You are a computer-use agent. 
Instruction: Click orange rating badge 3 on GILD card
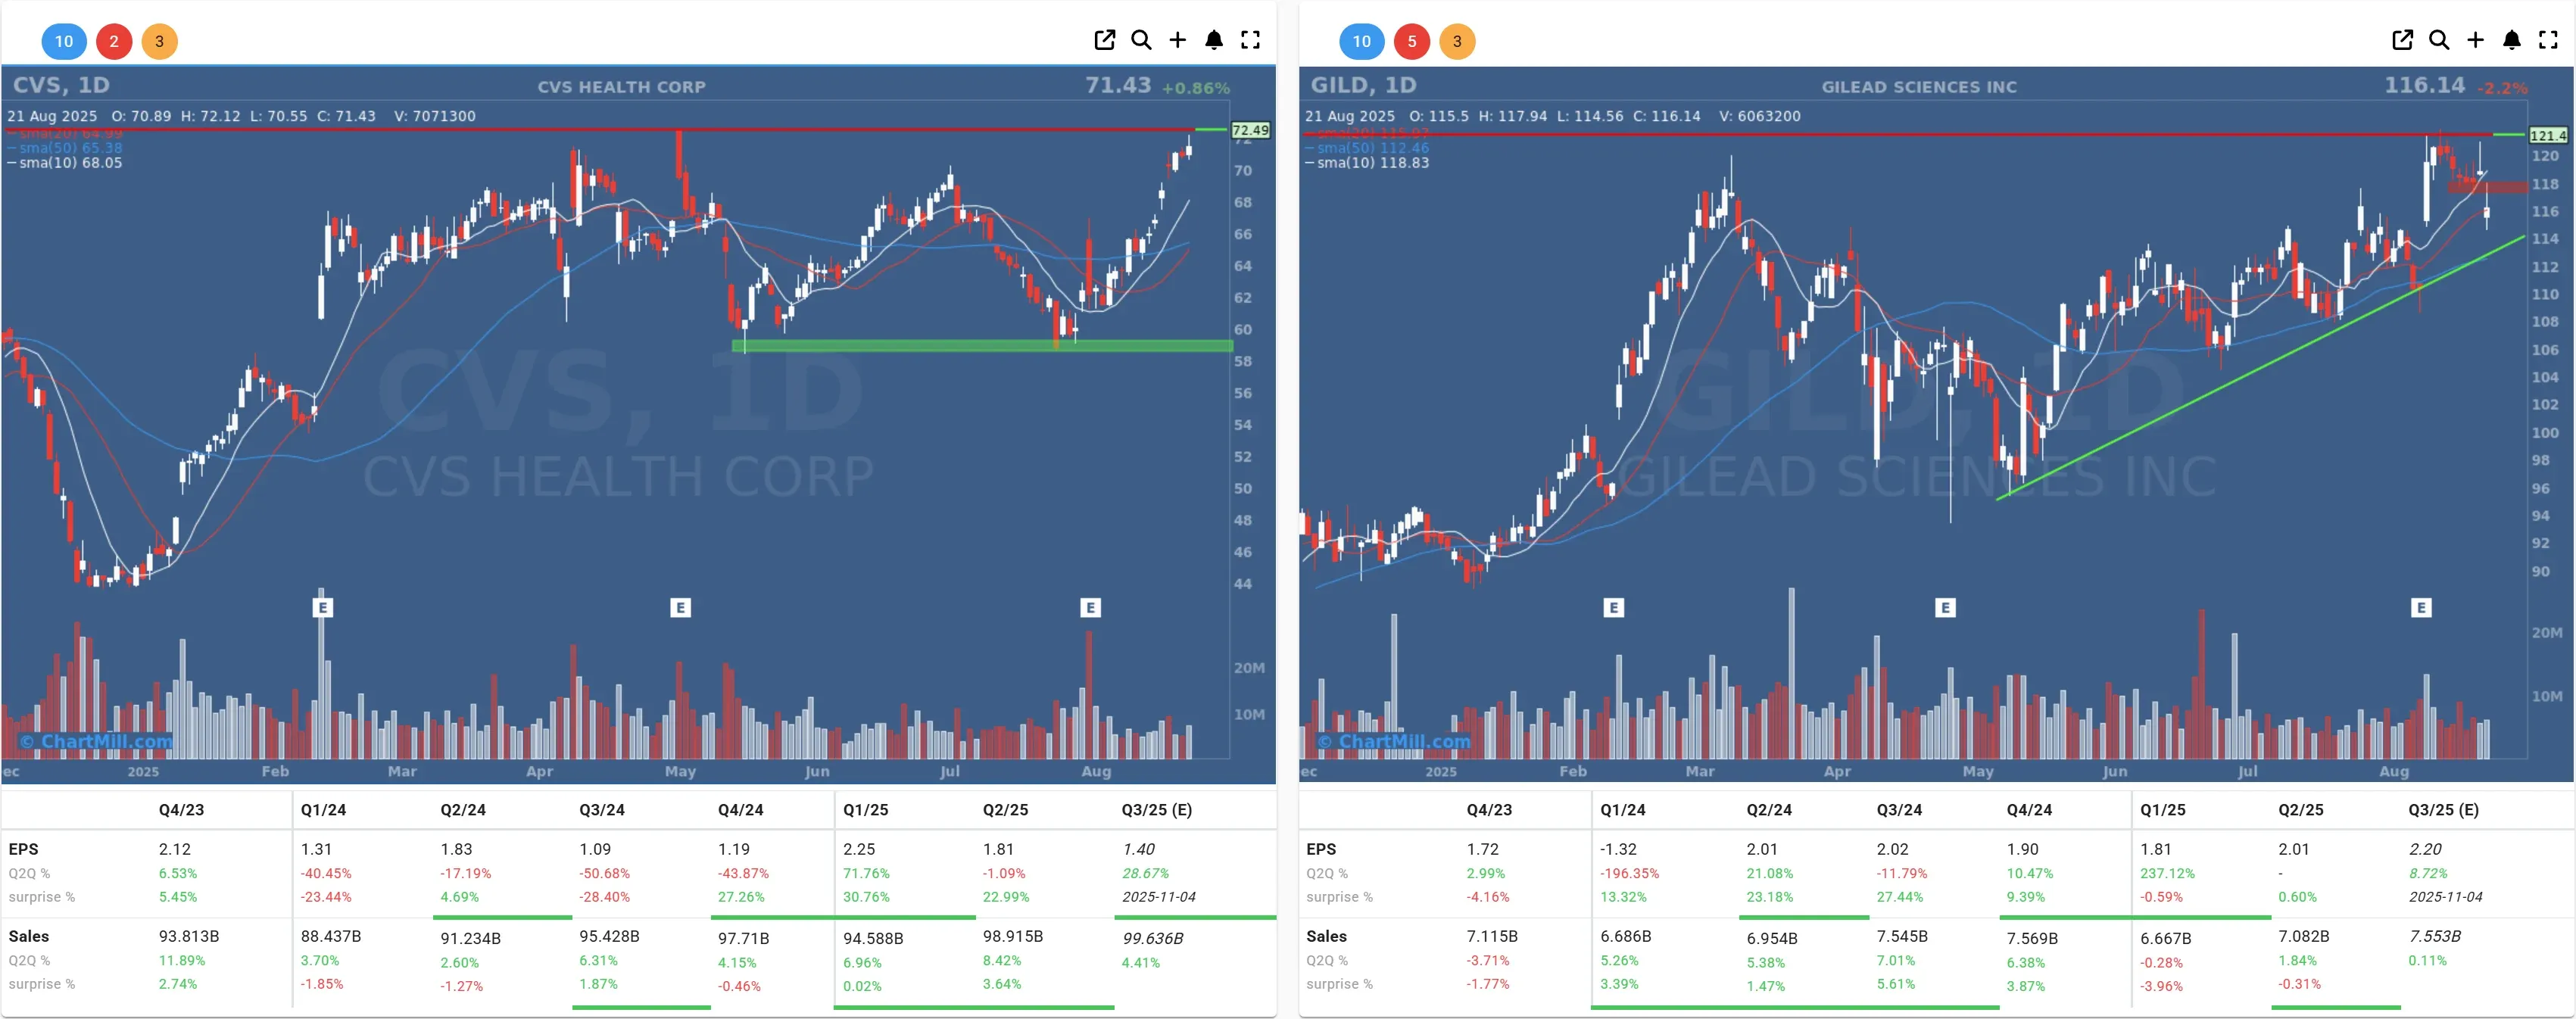(1457, 41)
